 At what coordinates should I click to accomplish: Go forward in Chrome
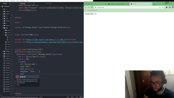point(89,7)
